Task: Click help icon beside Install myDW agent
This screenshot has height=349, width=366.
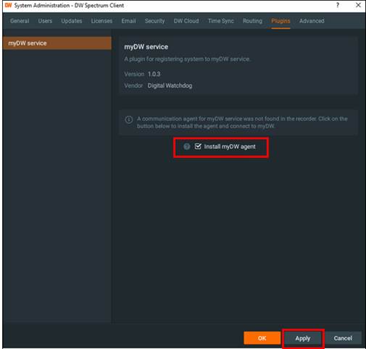Action: point(187,146)
